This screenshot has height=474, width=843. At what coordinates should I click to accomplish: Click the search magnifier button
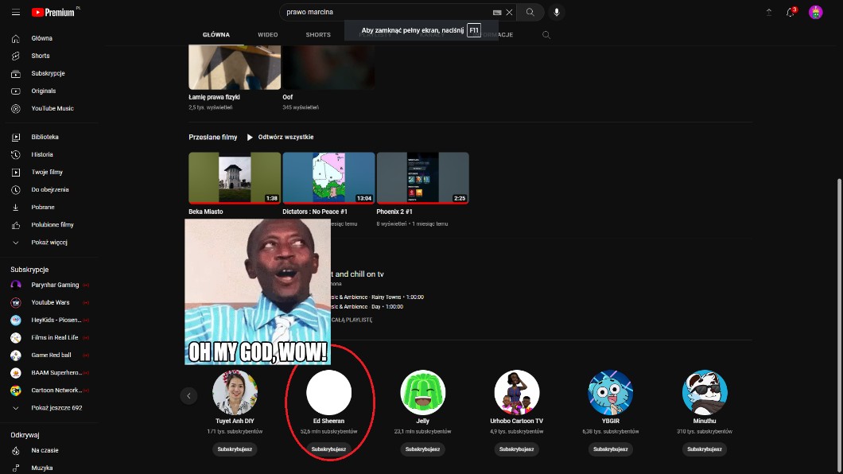(x=530, y=13)
